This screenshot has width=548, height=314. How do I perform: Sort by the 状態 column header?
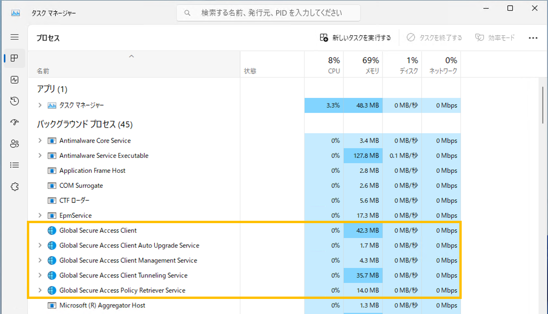[x=272, y=64]
